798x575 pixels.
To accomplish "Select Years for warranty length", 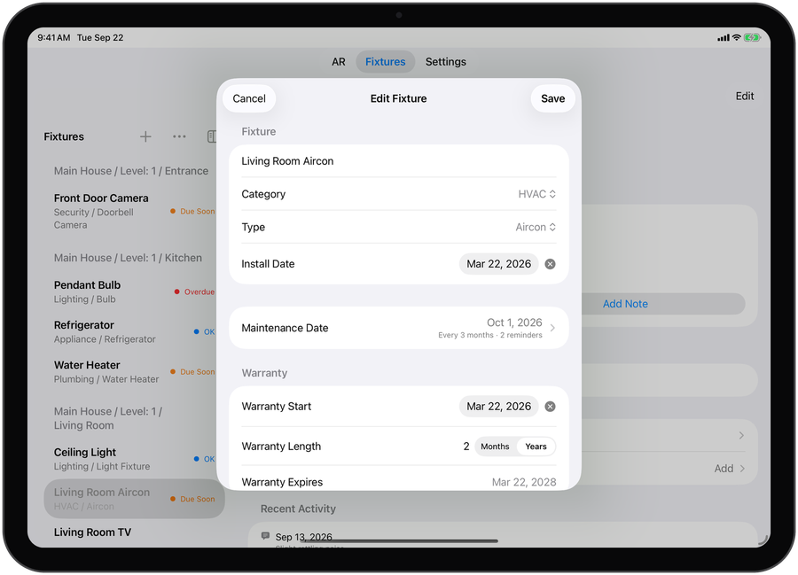I will 536,447.
